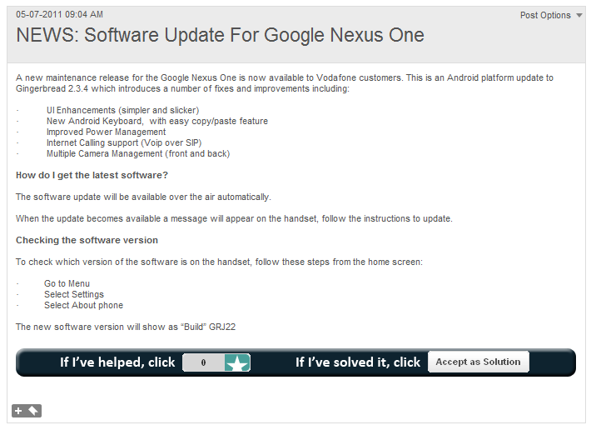Viewport: 591px width, 430px height.
Task: Click the "UI Enhancements" bullet line
Action: [x=122, y=110]
